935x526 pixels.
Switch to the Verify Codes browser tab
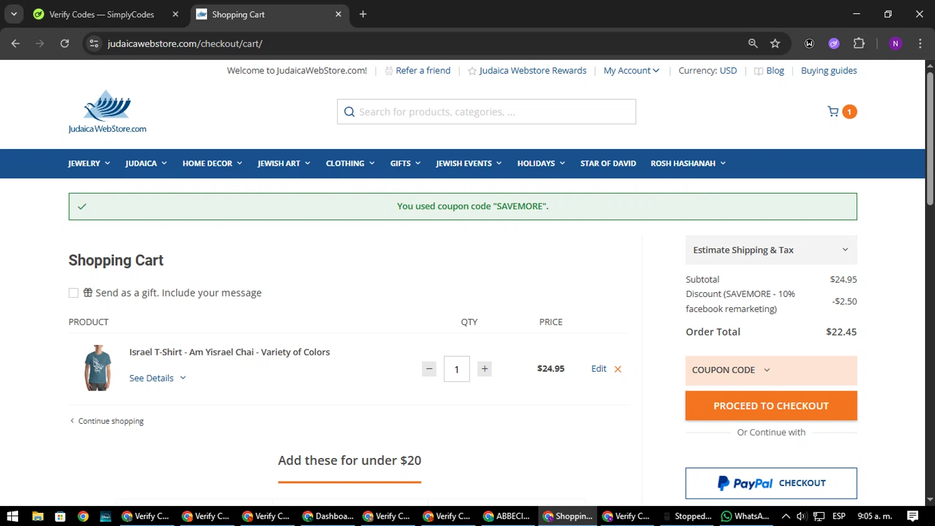[x=101, y=14]
